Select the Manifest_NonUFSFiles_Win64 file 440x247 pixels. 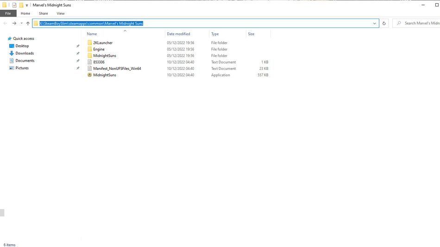coord(117,68)
